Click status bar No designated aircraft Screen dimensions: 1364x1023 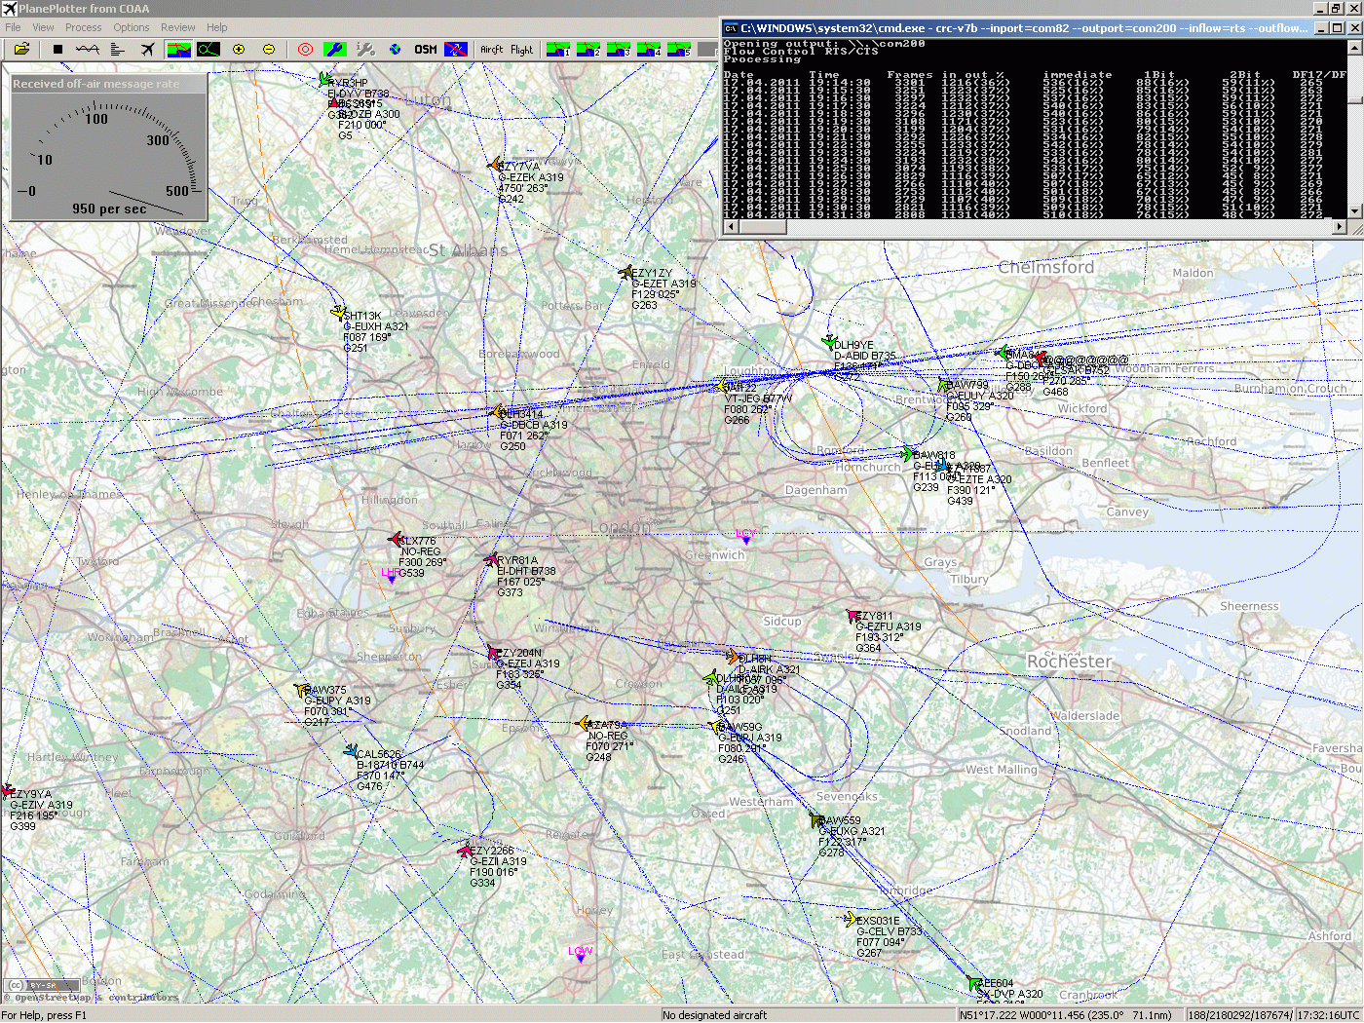714,1015
